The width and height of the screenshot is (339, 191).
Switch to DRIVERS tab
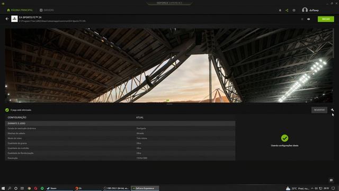[x=47, y=10]
